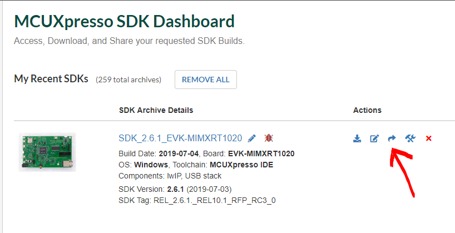The width and height of the screenshot is (455, 233).
Task: Click the MCUXpresso IDE toolchain text
Action: (x=241, y=165)
